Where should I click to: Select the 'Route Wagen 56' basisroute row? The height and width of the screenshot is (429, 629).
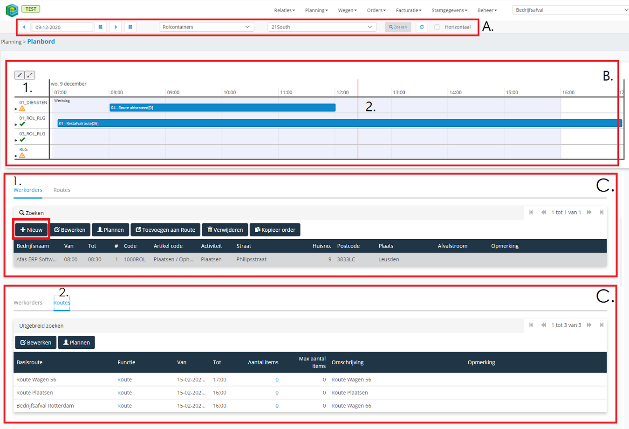pos(310,380)
